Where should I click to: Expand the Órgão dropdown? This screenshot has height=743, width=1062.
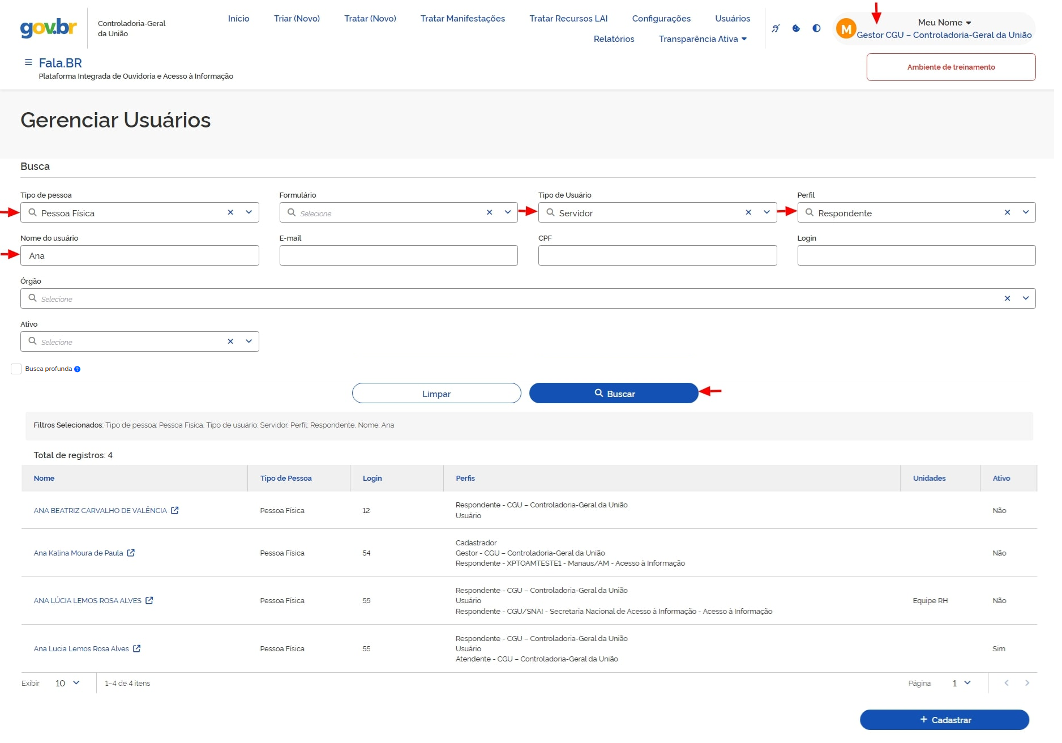tap(1025, 298)
